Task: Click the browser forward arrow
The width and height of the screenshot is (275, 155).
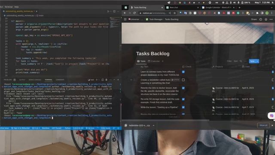Action: 129,13
